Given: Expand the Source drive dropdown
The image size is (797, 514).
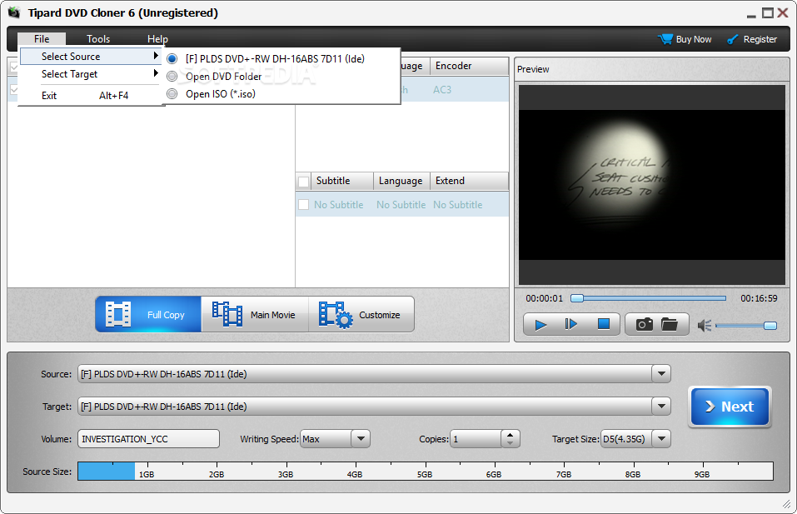Looking at the screenshot, I should pyautogui.click(x=661, y=374).
